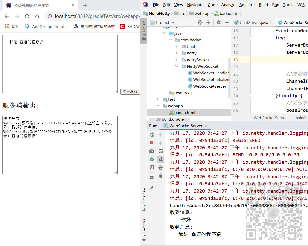Open 霸道的程序猿的博客 bookmark
Screen dimensions: 308x246
click(x=94, y=26)
